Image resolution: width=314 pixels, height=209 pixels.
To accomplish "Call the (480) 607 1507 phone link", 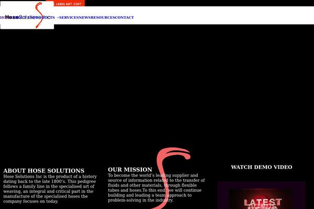I will tap(69, 4).
